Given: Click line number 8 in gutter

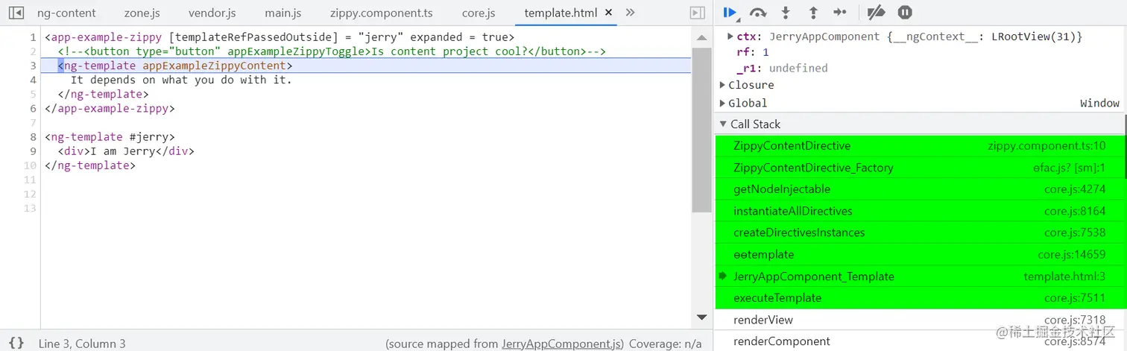Looking at the screenshot, I should tap(33, 137).
